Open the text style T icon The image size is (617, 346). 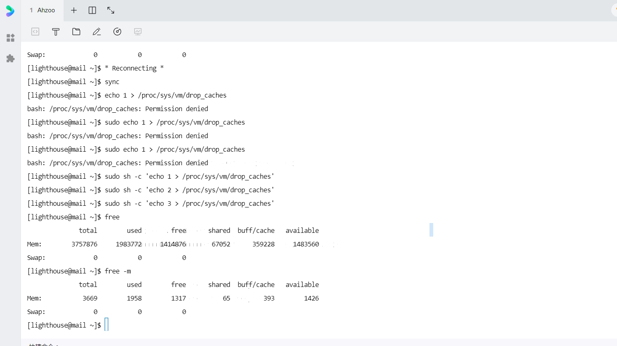click(x=56, y=32)
